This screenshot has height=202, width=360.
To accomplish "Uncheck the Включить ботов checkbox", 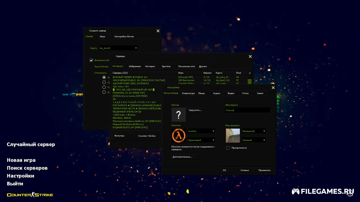I will point(91,60).
